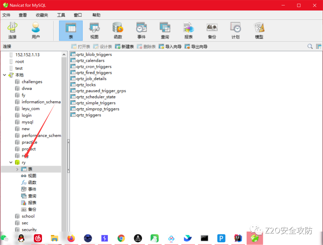
Task: Select the mysql database
Action: [27, 122]
